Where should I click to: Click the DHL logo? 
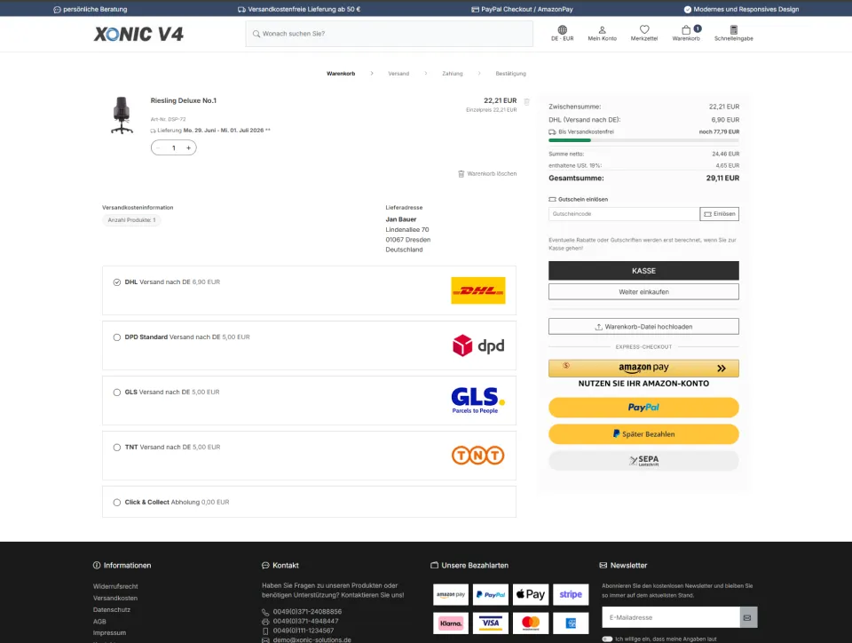pos(478,290)
